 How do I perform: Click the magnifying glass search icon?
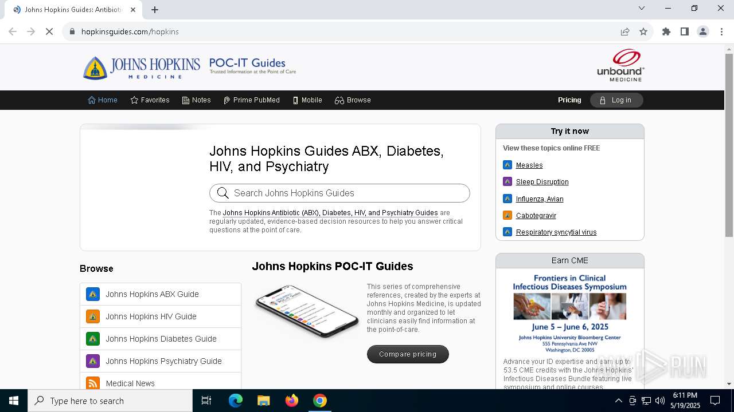click(x=223, y=193)
